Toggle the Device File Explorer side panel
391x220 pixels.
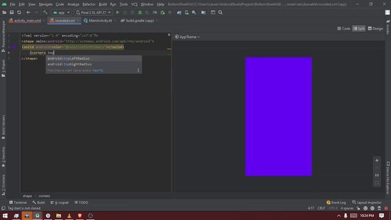[x=388, y=178]
